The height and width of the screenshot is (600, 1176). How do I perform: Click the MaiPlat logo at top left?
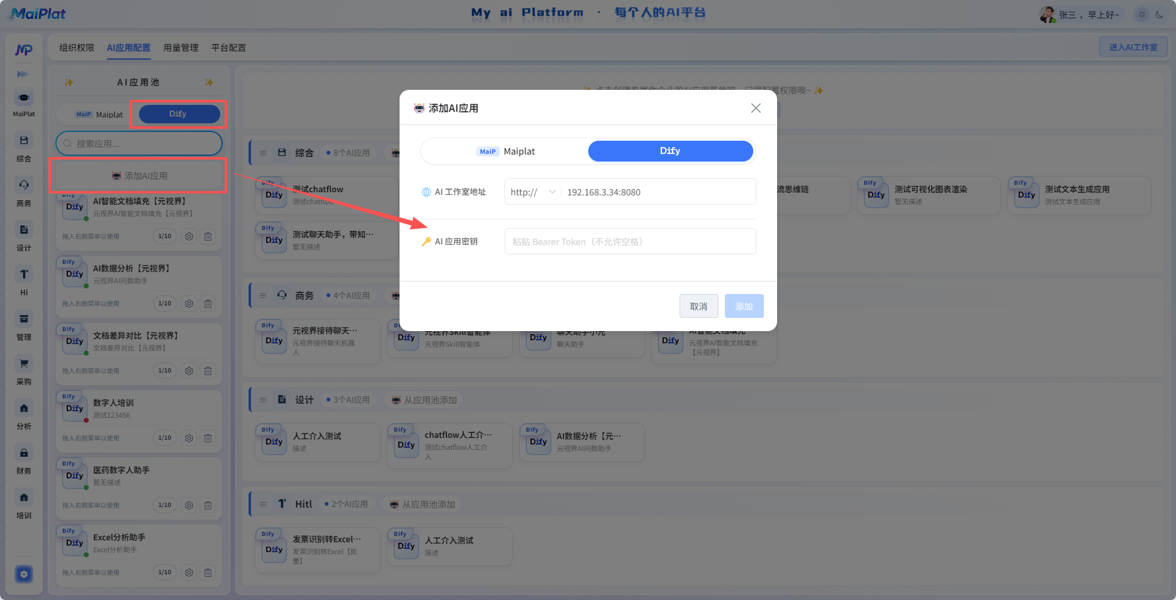tap(36, 14)
